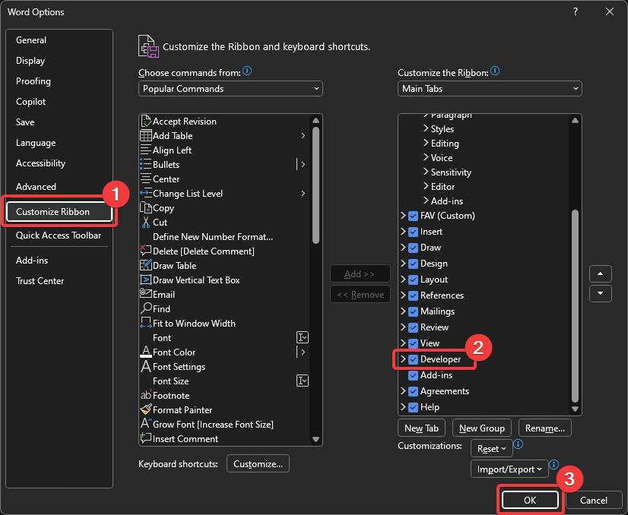Screen dimensions: 628x515
Task: Expand the Editing group in ribbon tree
Action: 426,143
